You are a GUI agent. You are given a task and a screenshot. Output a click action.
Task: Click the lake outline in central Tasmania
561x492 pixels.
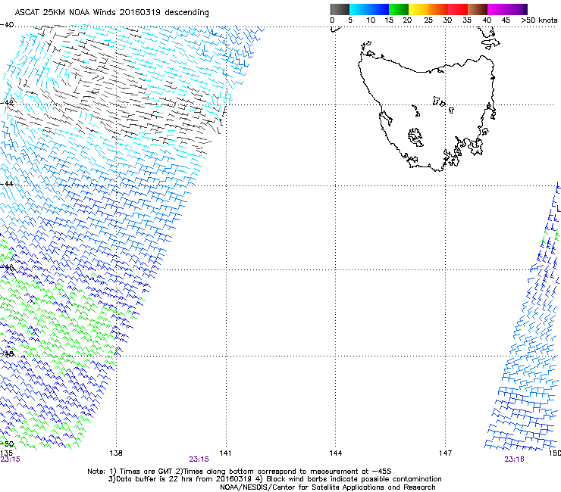pos(415,137)
